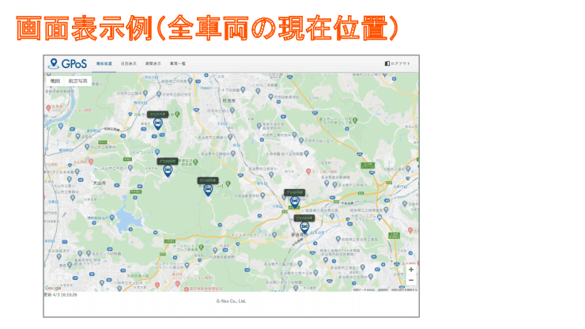585x329 pixels.
Task: Click the 多治見市 city label
Action: coord(299,235)
